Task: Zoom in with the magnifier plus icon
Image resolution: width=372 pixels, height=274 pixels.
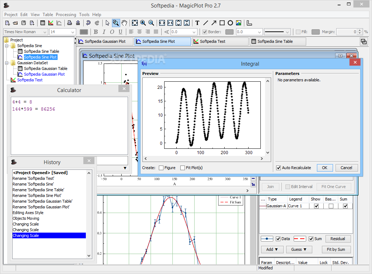Action: [x=143, y=23]
